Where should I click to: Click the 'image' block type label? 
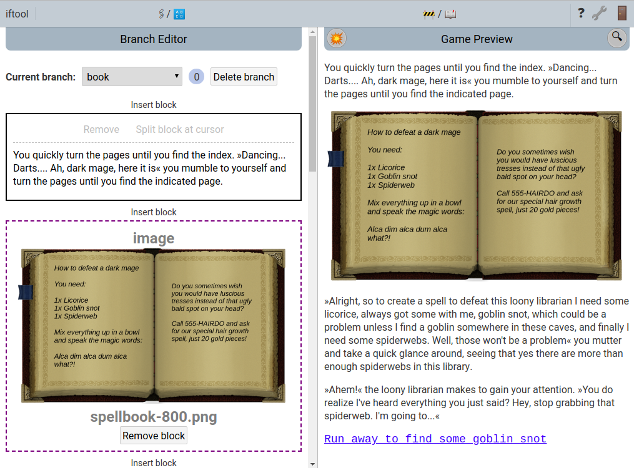154,238
